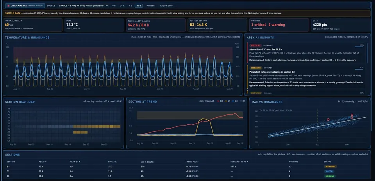The image size is (375, 181).
Task: Click the Thermal Health 60/100 score
Action: coord(9,25)
